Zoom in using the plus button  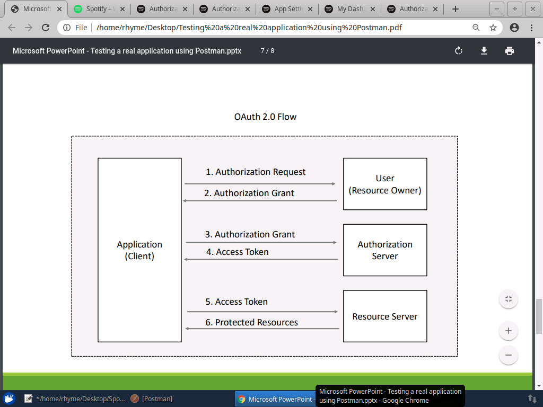click(x=508, y=330)
